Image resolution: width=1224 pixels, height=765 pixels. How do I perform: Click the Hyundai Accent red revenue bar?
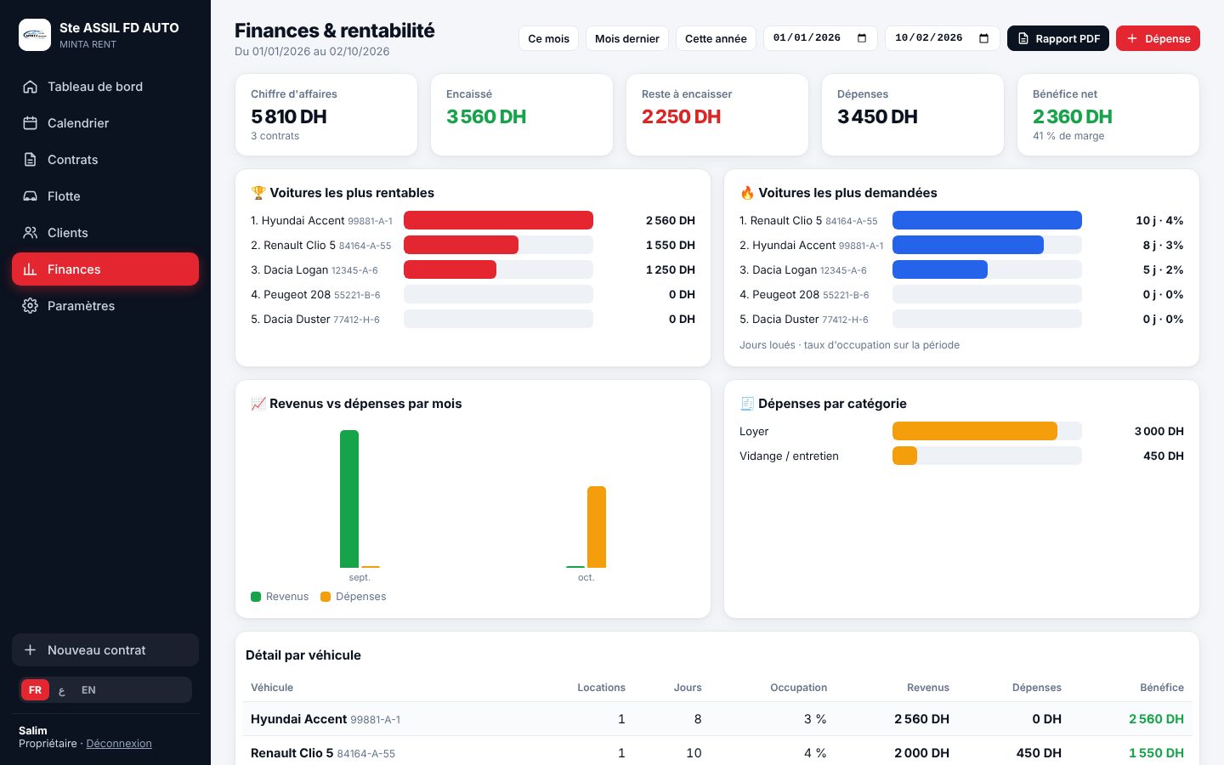pos(498,220)
